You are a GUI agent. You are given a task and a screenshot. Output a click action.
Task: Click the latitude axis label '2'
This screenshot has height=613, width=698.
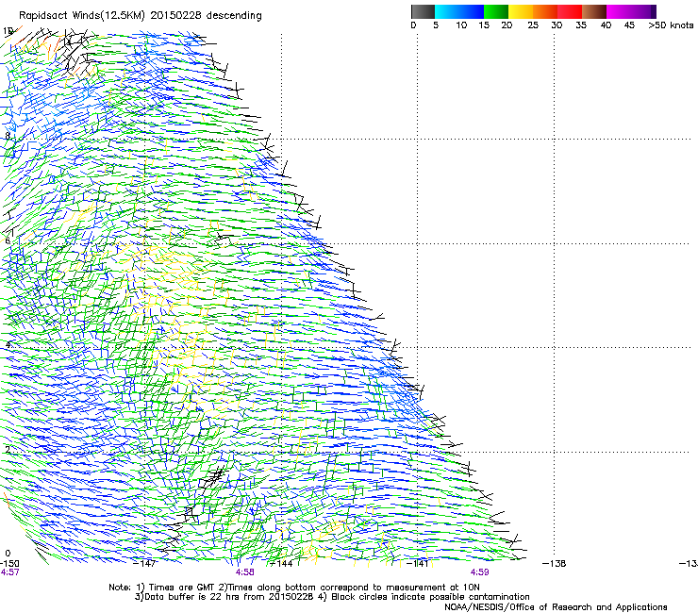(x=8, y=449)
